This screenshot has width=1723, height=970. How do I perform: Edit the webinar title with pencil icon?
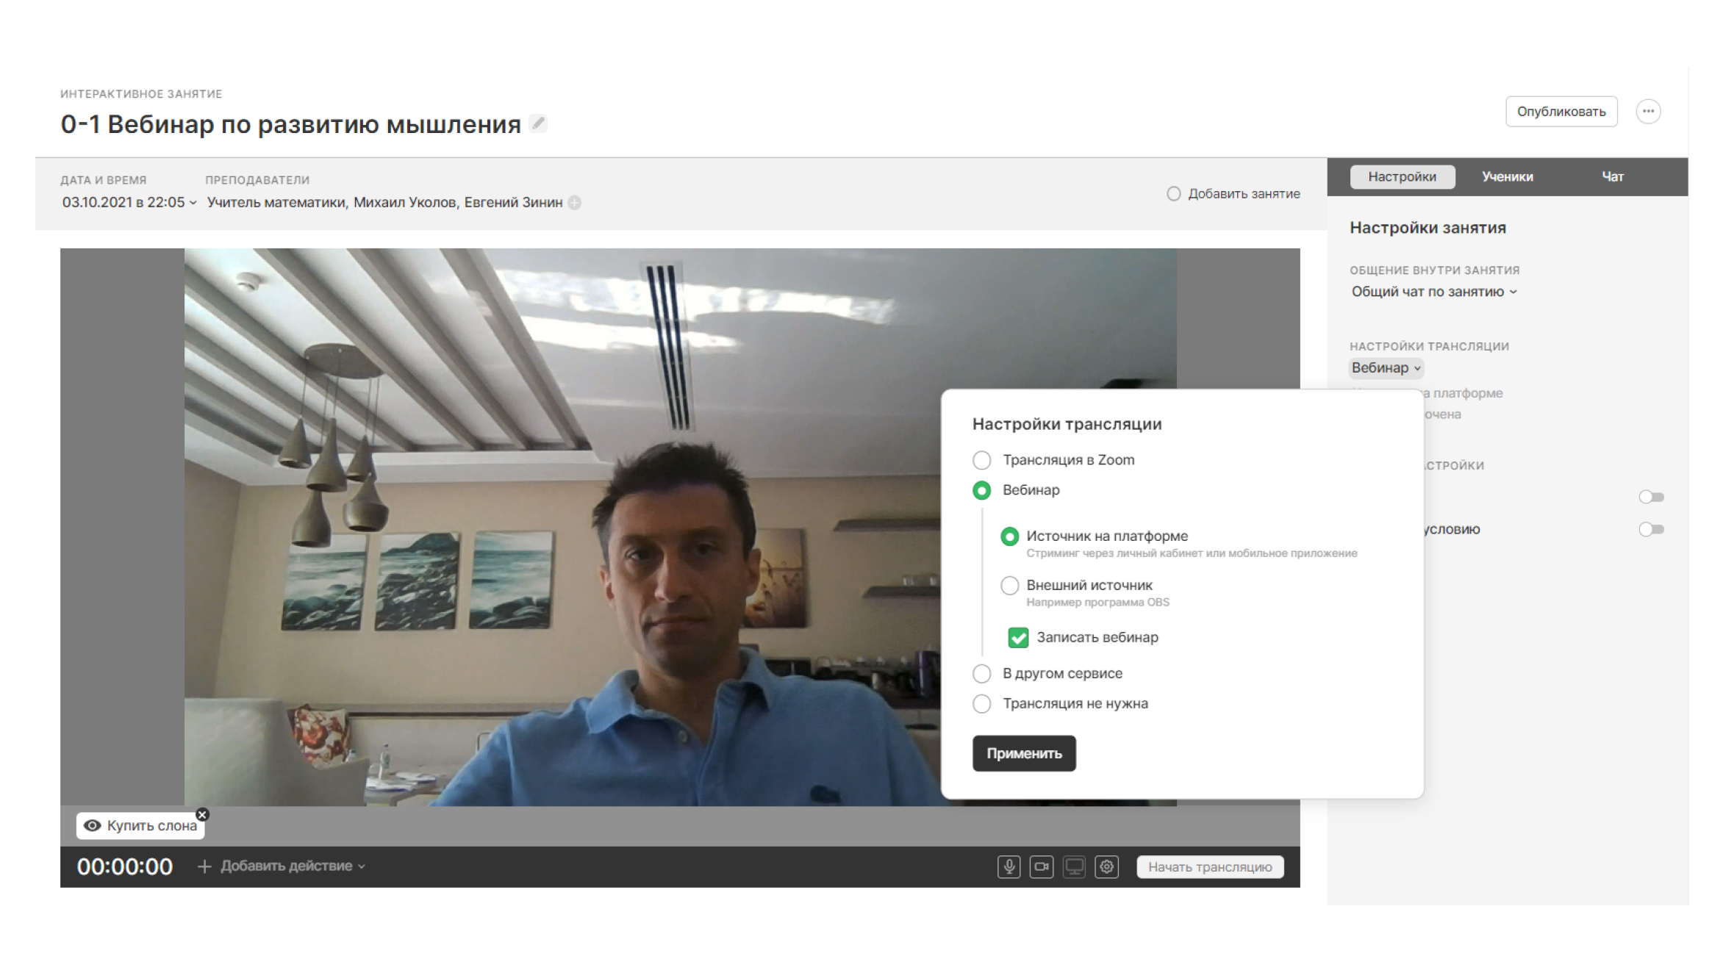click(x=539, y=123)
